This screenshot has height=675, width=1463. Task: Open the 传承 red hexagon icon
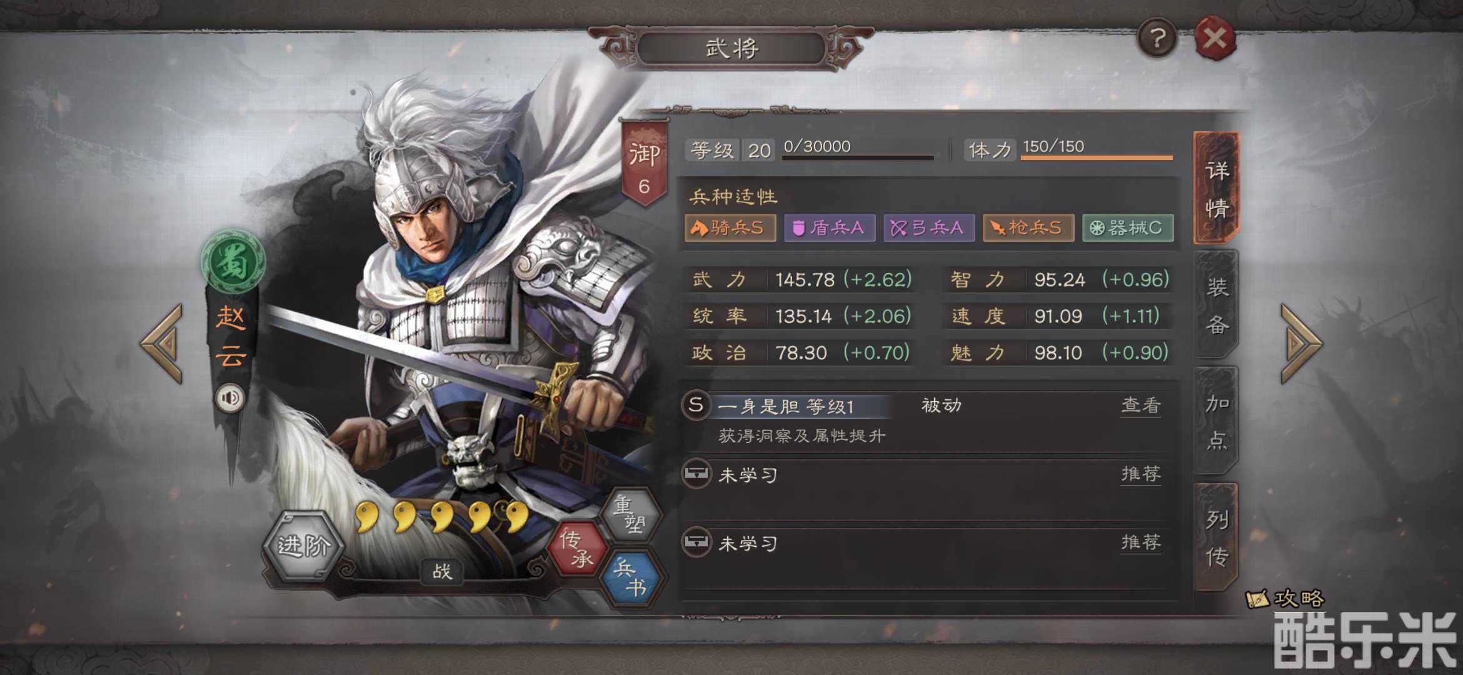coord(576,549)
